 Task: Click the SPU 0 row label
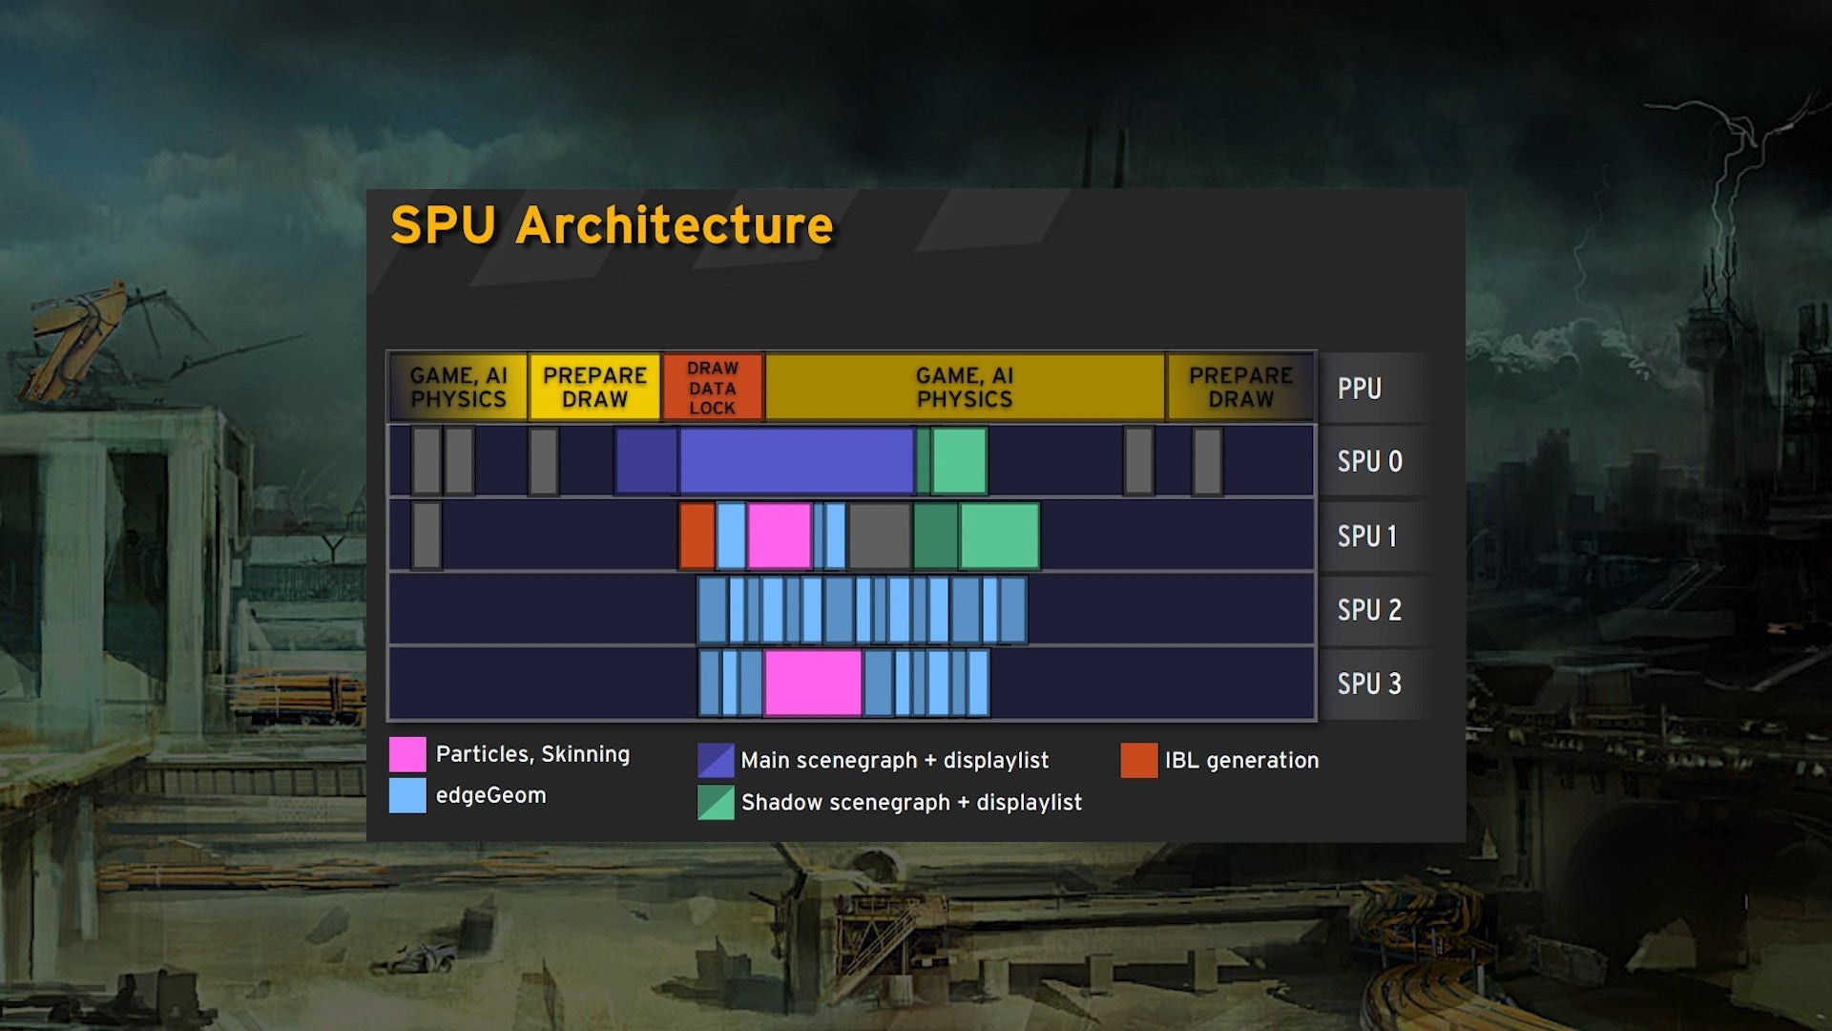click(1369, 461)
